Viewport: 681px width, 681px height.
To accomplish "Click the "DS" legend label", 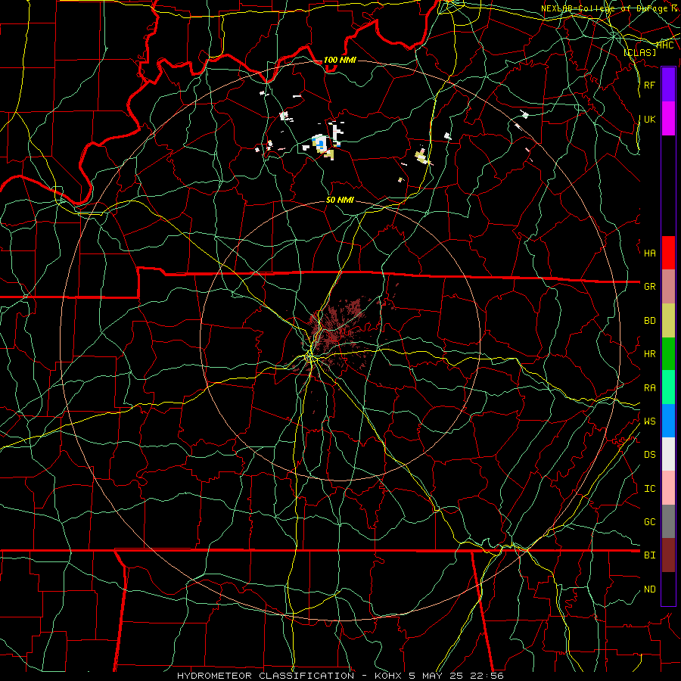I will click(x=650, y=454).
